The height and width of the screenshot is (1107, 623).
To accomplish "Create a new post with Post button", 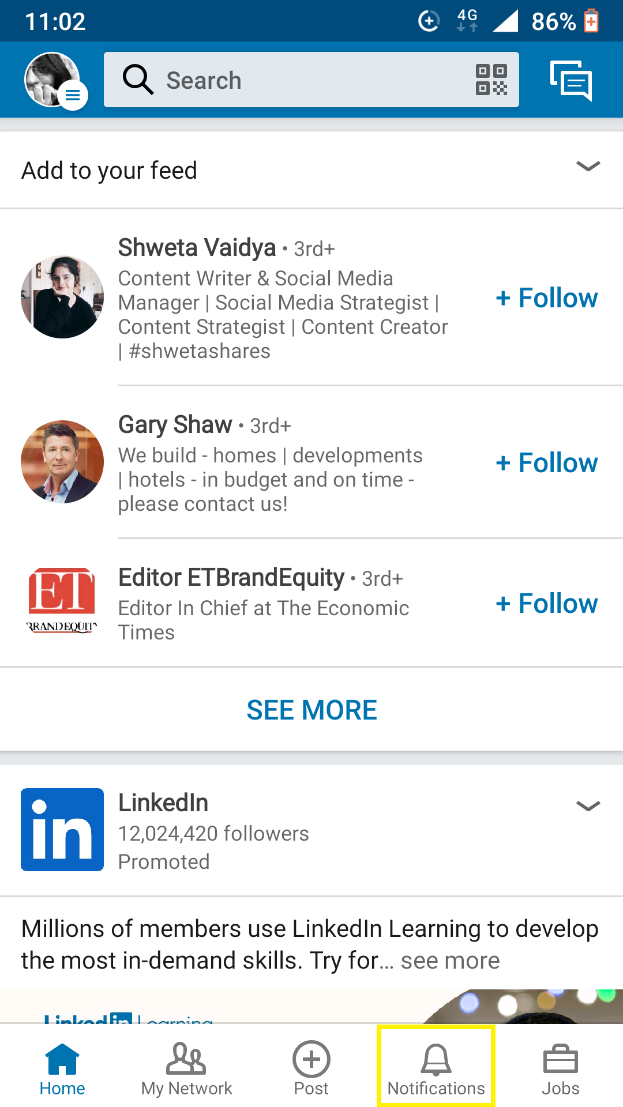I will pos(311,1067).
